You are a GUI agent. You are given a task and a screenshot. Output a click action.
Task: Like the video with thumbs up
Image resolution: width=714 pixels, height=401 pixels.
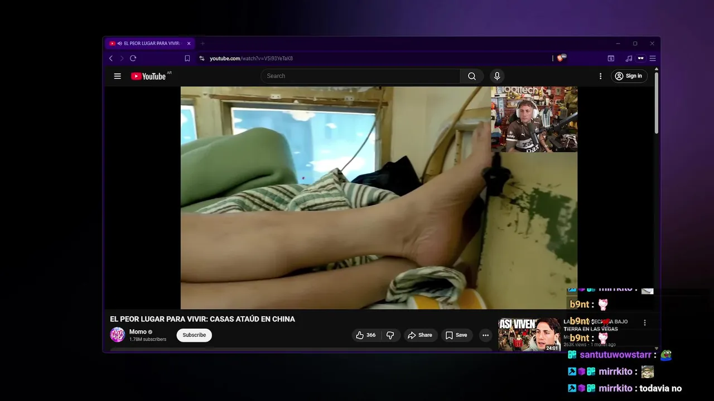click(x=365, y=335)
